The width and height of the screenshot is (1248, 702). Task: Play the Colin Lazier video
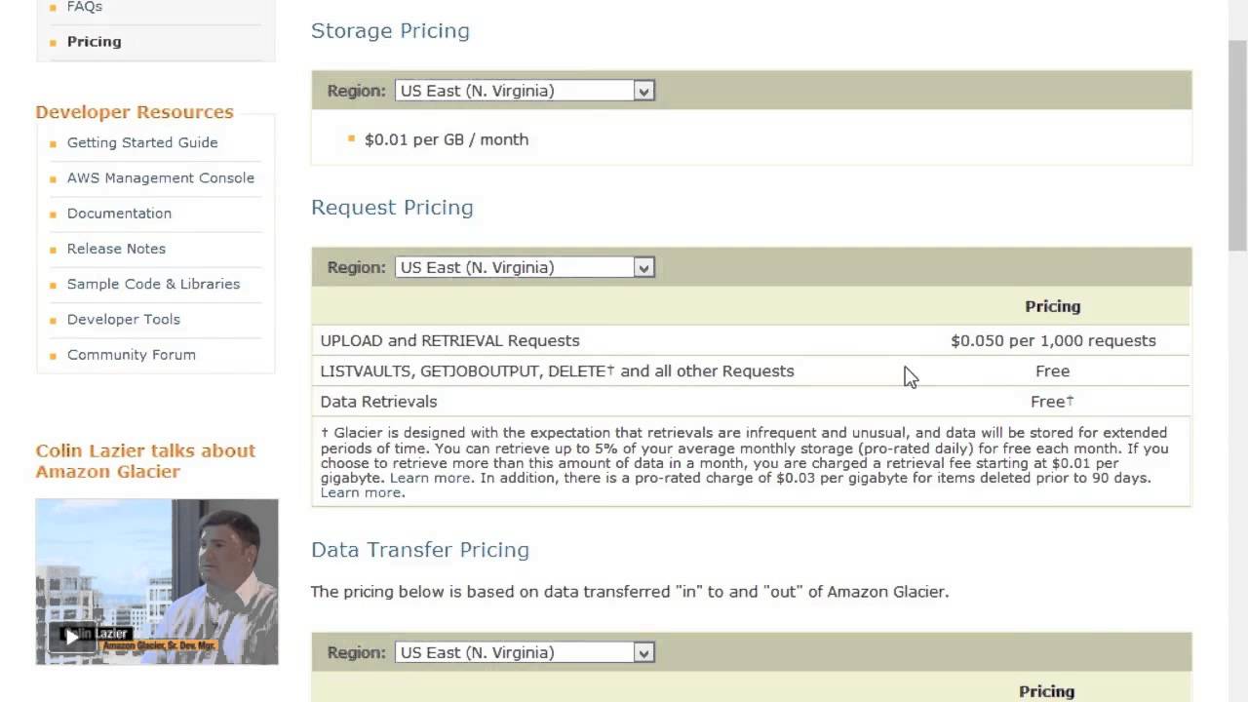point(71,637)
